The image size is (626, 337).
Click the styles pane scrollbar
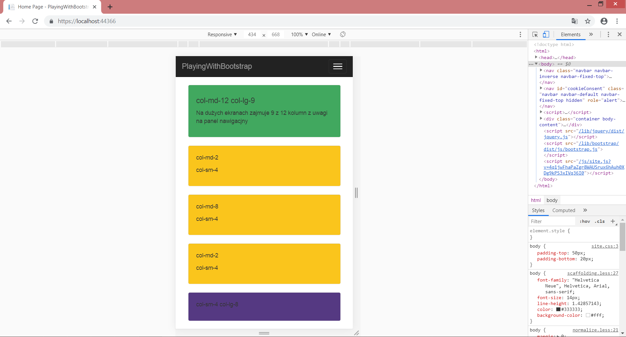click(x=622, y=237)
